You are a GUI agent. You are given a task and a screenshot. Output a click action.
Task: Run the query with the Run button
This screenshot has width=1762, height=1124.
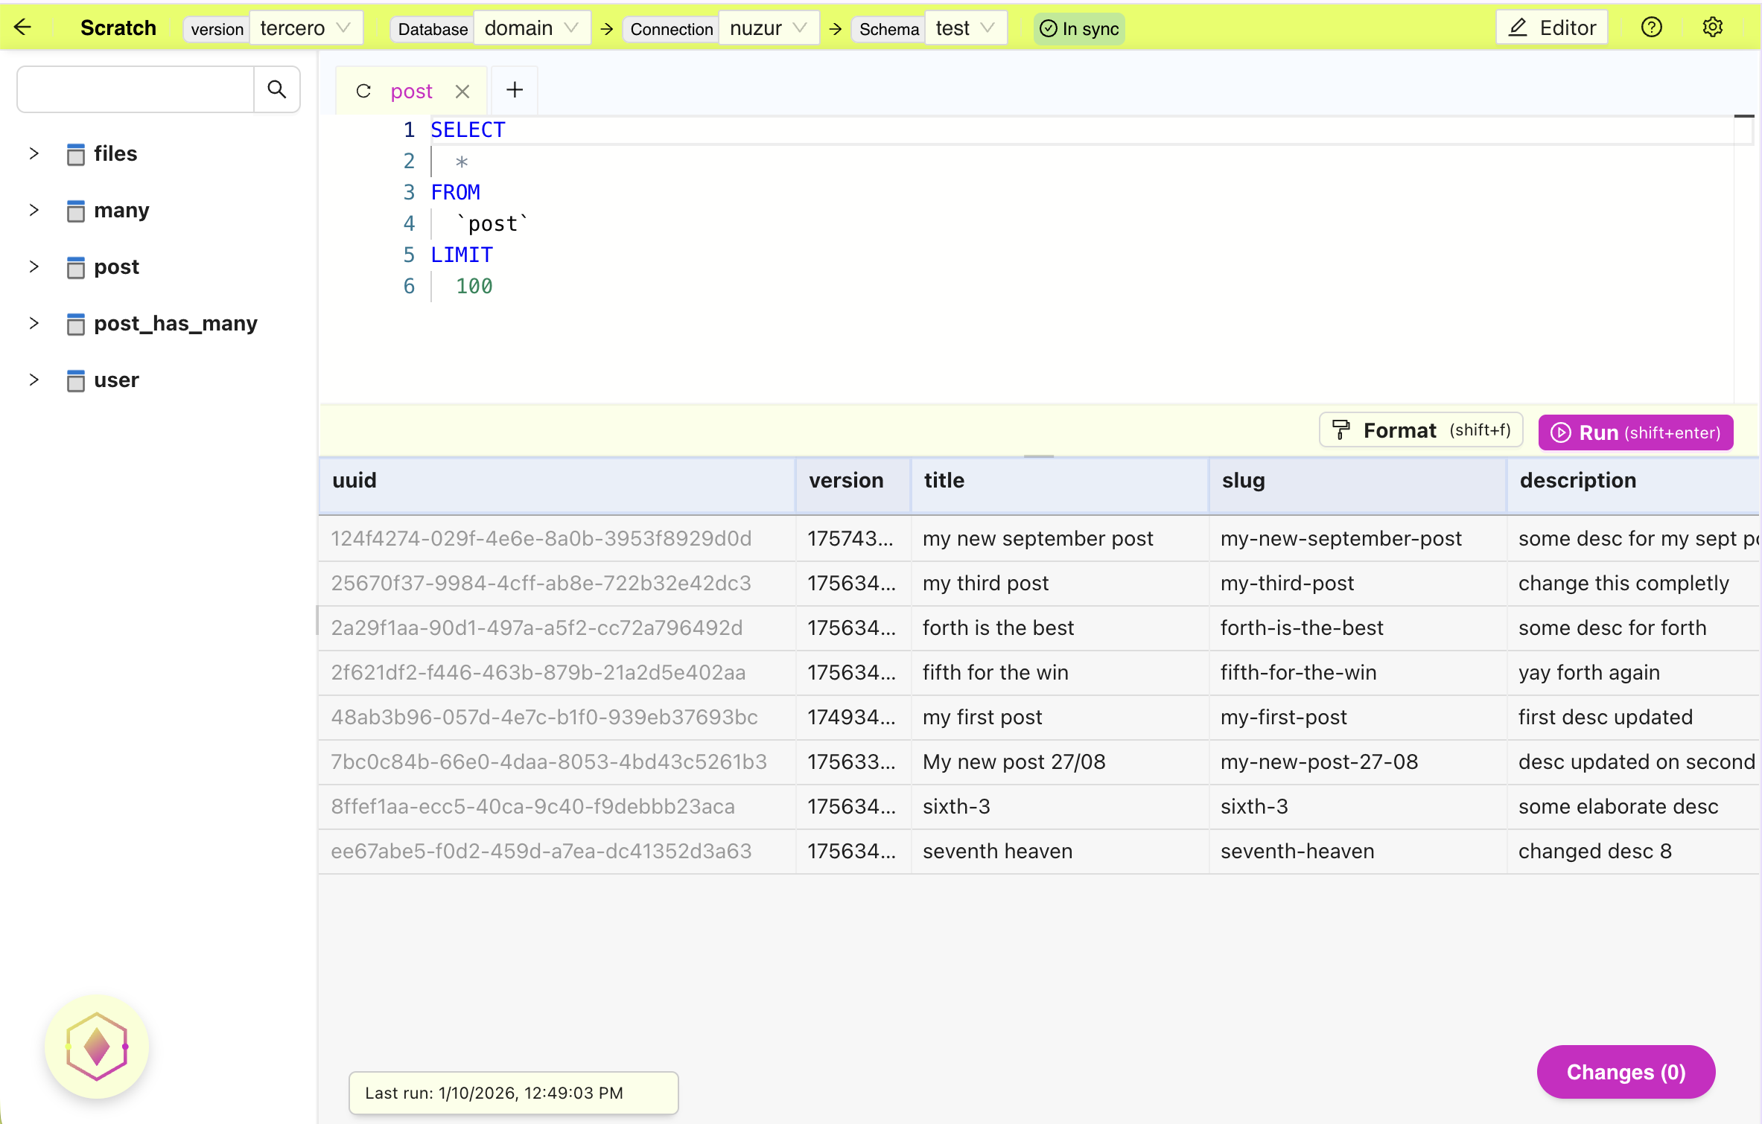(x=1635, y=432)
